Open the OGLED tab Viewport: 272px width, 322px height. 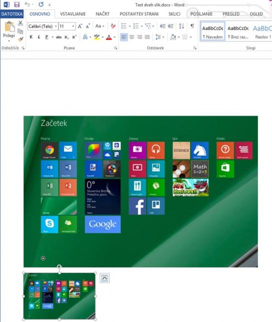tap(256, 14)
